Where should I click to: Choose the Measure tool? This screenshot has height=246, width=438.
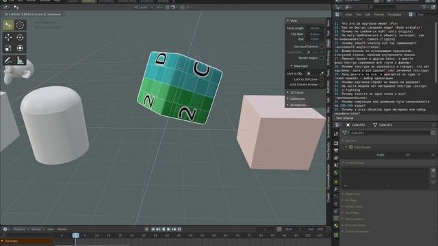pyautogui.click(x=20, y=60)
